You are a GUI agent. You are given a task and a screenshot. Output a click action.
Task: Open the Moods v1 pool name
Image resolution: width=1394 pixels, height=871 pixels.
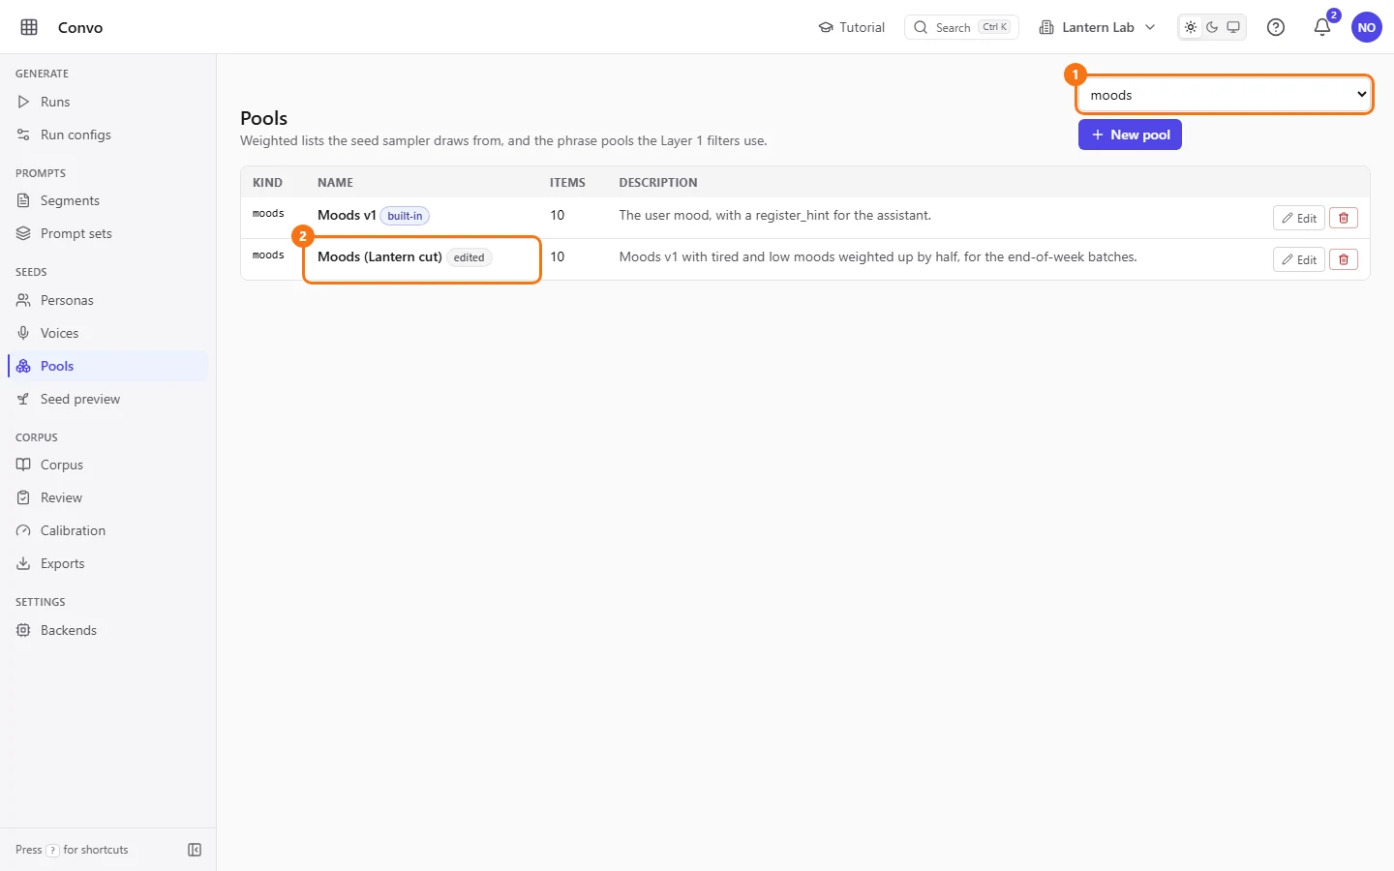[x=347, y=215]
